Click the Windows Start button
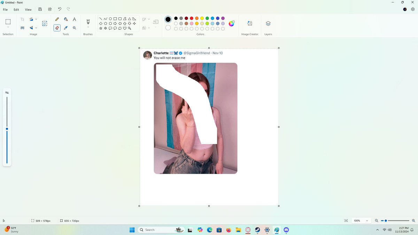The image size is (418, 235). tap(132, 230)
